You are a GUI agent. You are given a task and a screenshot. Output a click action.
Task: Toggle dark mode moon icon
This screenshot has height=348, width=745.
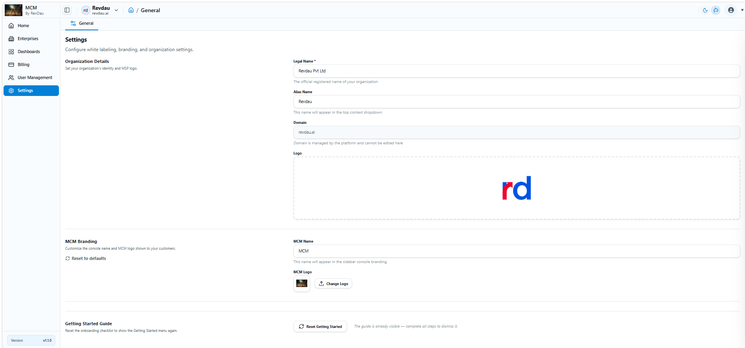point(705,10)
